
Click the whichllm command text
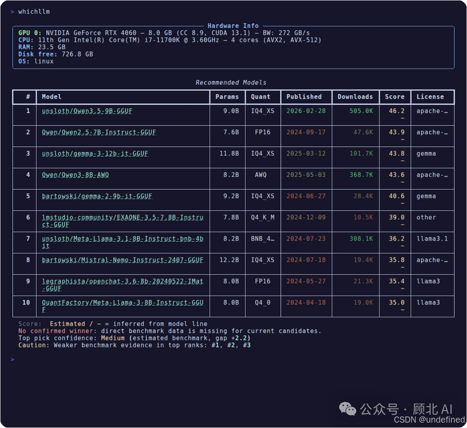pyautogui.click(x=34, y=12)
